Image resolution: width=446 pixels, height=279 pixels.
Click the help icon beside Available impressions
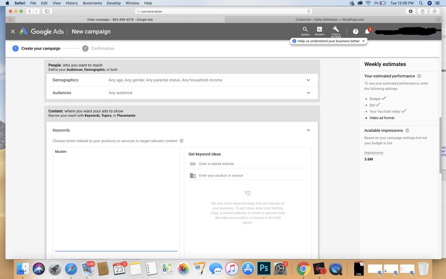pos(407,130)
